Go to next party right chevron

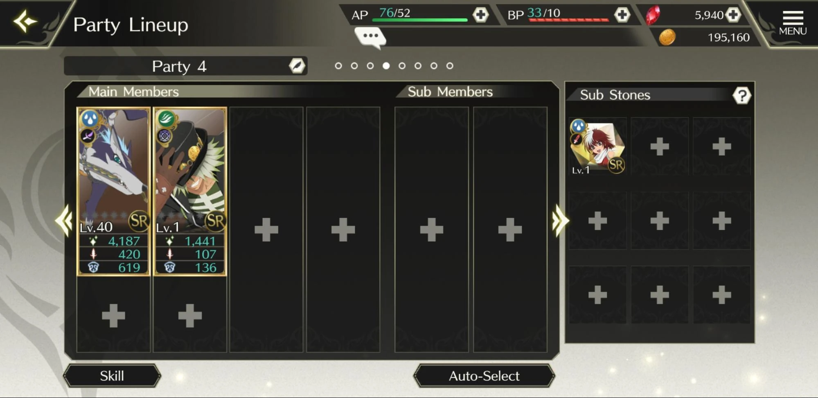coord(560,221)
